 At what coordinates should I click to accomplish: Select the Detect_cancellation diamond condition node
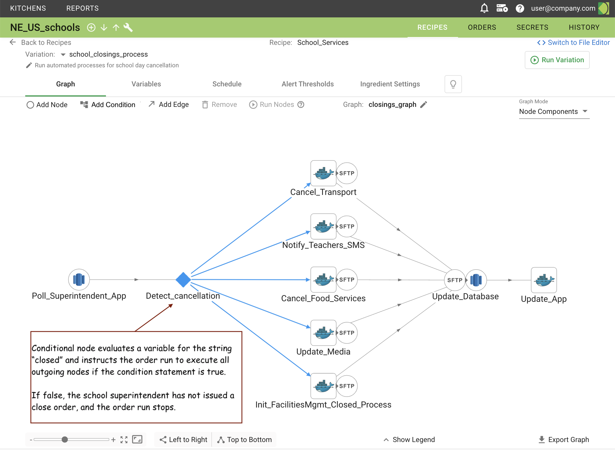tap(183, 280)
